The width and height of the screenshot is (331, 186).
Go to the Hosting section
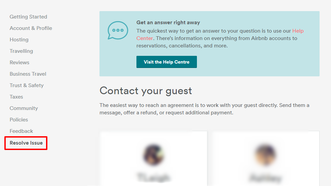pos(19,40)
